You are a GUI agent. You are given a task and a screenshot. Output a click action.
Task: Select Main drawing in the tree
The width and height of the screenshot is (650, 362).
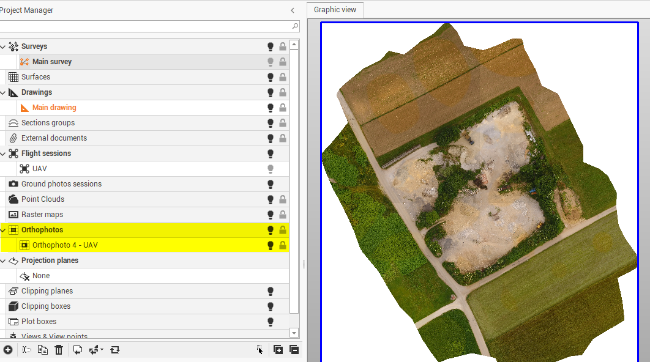[54, 108]
